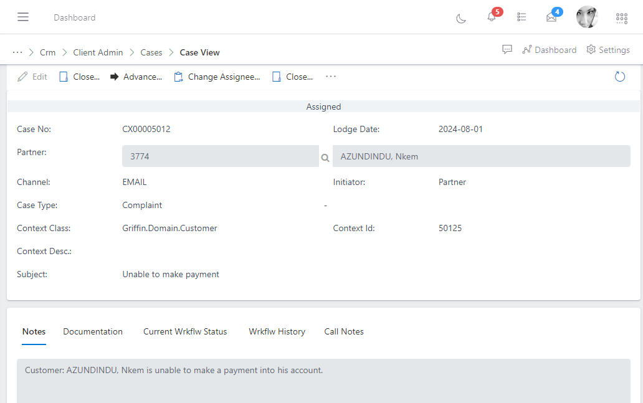Screen dimensions: 643x403
Task: Open the Settings link
Action: pyautogui.click(x=608, y=50)
